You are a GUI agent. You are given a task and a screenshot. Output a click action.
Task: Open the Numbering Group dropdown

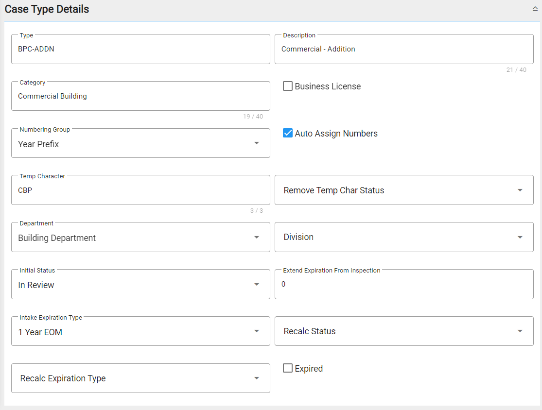click(257, 143)
